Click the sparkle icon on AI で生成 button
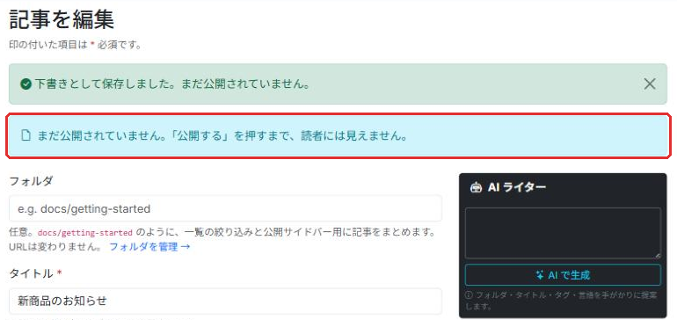This screenshot has width=677, height=320. coord(539,274)
